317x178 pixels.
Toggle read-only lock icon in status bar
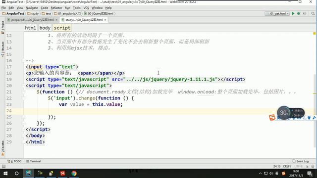pos(307,166)
